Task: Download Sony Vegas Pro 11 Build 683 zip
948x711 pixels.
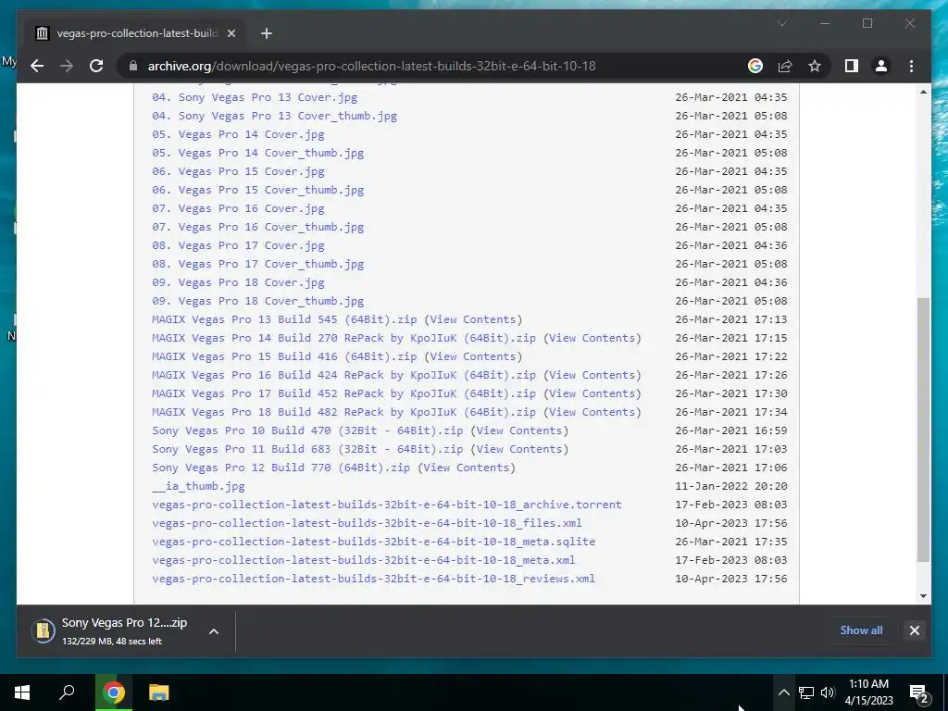Action: pos(307,449)
